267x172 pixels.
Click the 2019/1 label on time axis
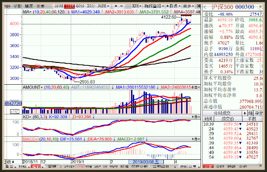(x=78, y=162)
